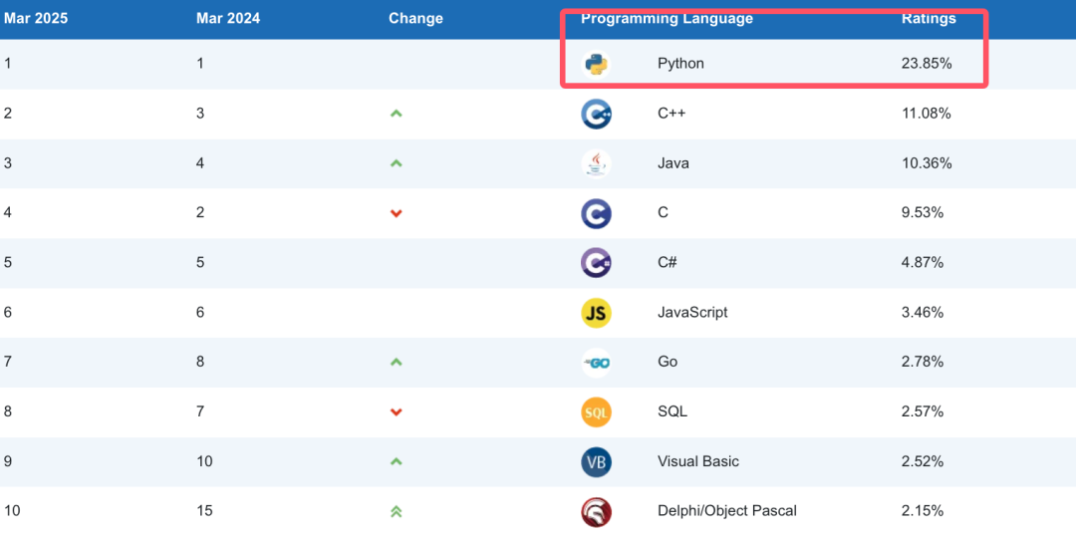
Task: Click the C++ logo icon
Action: tap(596, 114)
